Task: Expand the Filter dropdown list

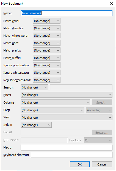Action: click(67, 95)
